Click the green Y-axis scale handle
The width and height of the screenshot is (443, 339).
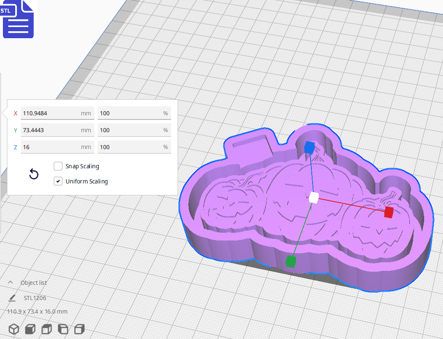point(290,261)
